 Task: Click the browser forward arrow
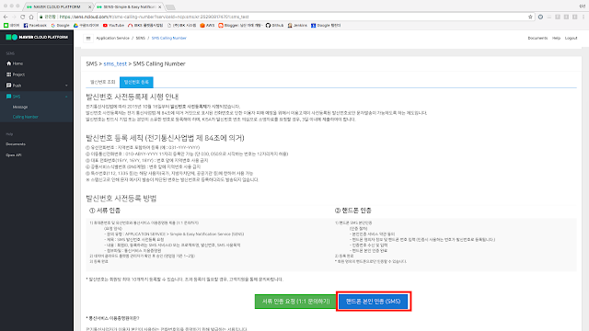pyautogui.click(x=14, y=17)
